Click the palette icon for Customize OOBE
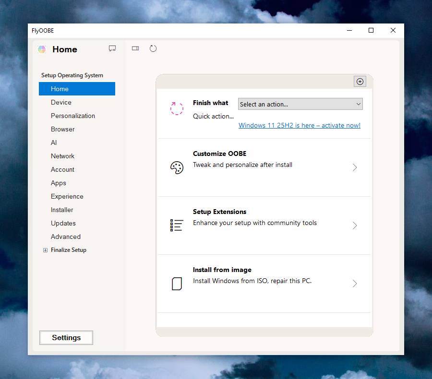 [x=177, y=167]
